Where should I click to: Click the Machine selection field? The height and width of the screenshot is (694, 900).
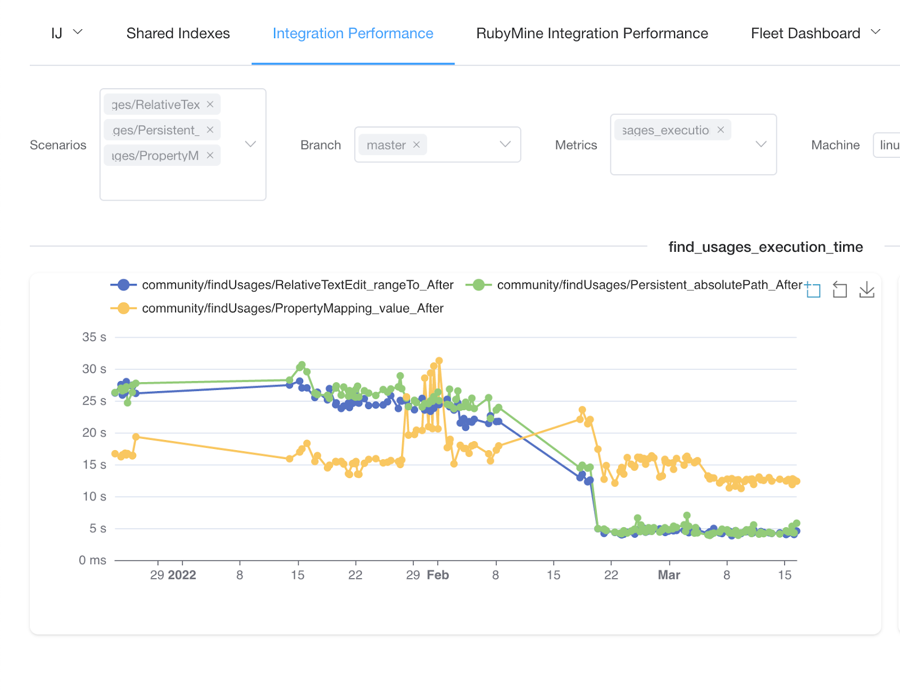pos(888,145)
